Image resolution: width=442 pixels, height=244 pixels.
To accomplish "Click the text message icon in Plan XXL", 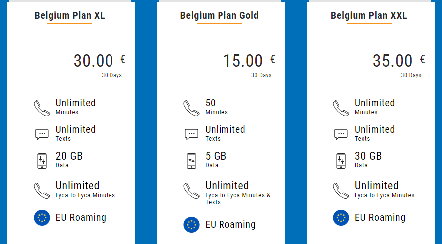I will [341, 134].
